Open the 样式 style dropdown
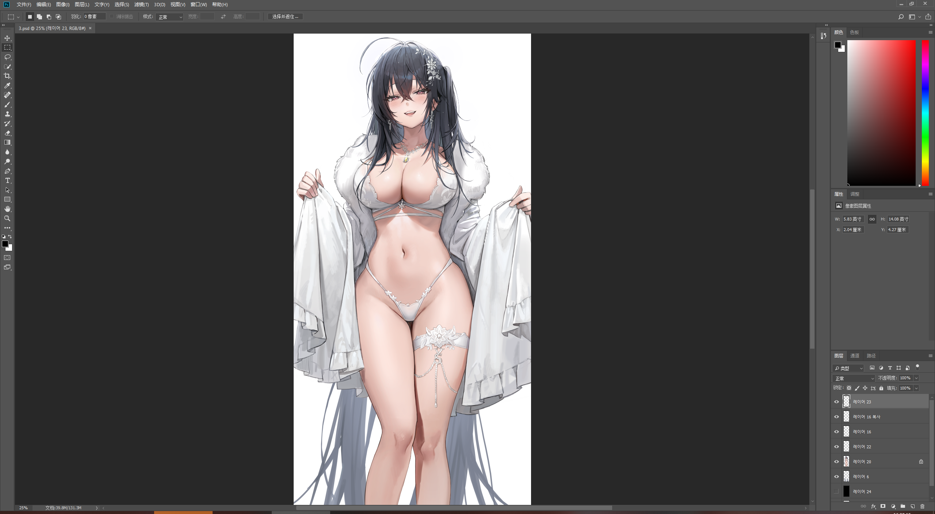Image resolution: width=935 pixels, height=514 pixels. (169, 17)
